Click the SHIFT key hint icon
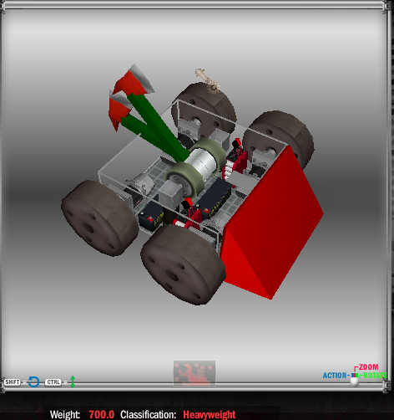The width and height of the screenshot is (394, 420). pyautogui.click(x=13, y=382)
